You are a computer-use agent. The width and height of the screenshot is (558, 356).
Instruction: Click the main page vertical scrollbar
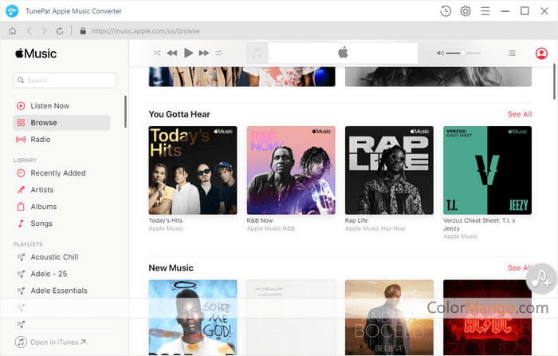tap(554, 81)
